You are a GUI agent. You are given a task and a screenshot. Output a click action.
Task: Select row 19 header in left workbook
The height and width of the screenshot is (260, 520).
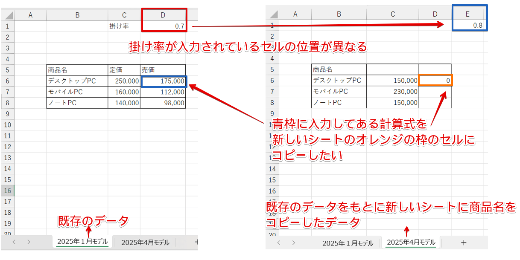pyautogui.click(x=8, y=223)
